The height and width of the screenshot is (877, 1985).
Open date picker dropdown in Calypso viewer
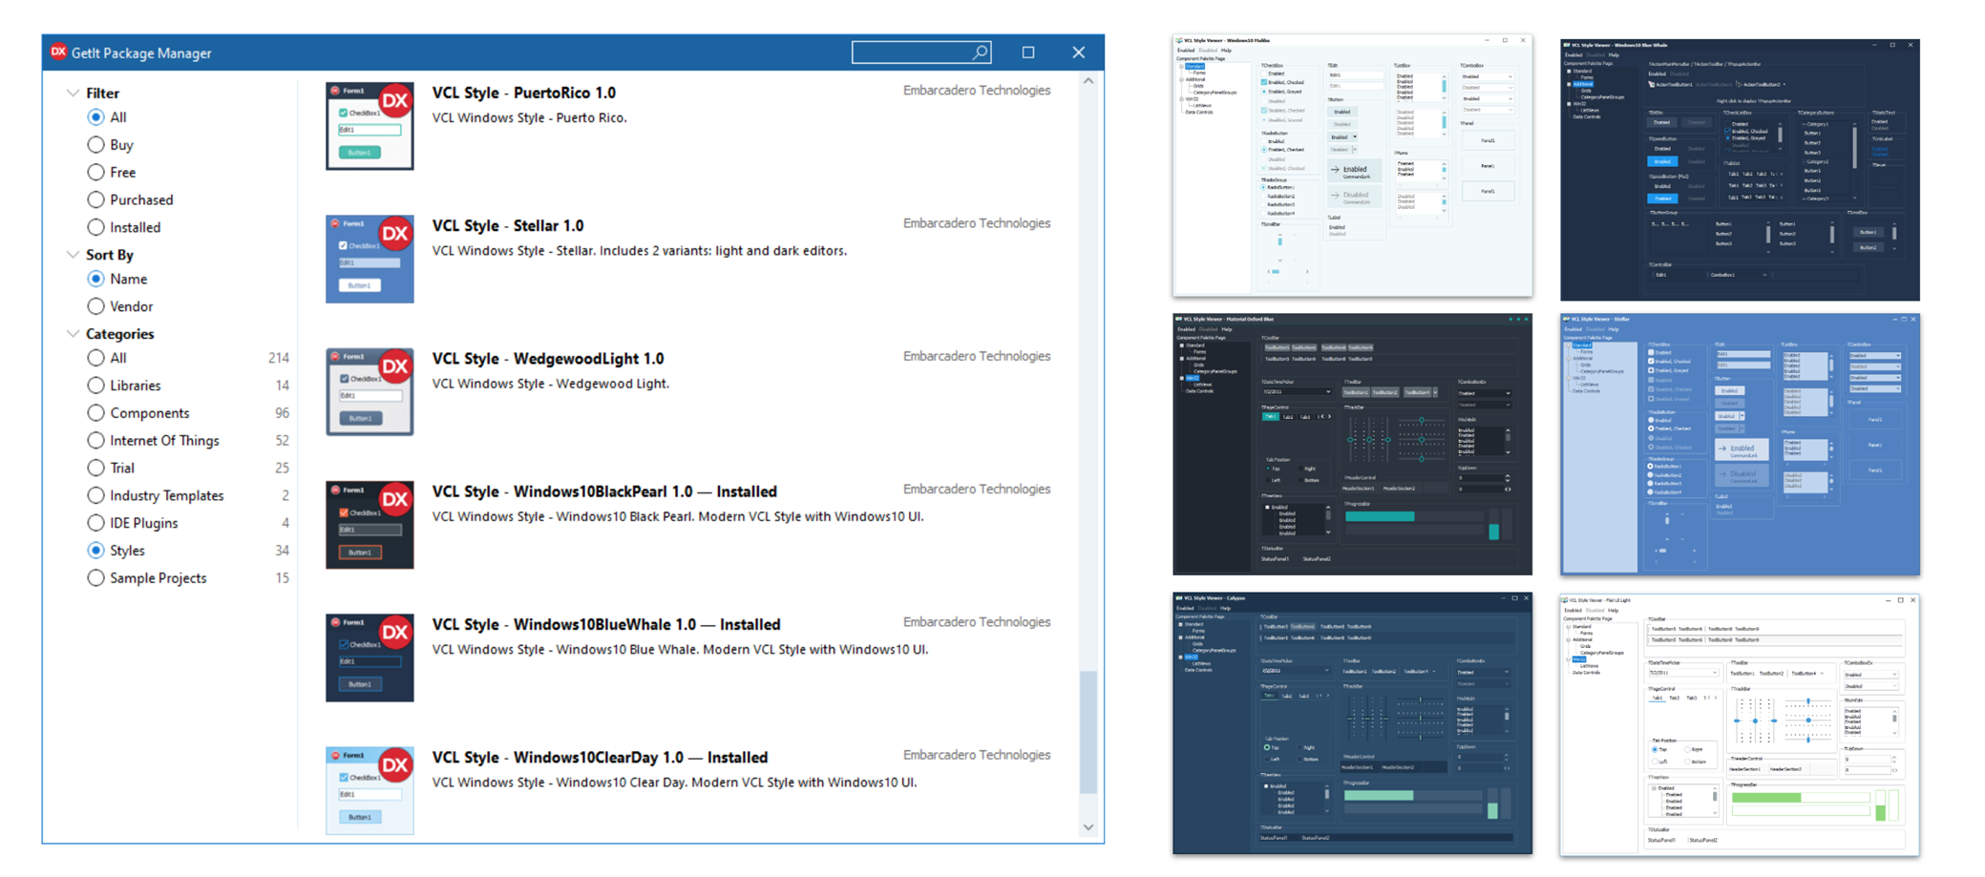(1327, 670)
